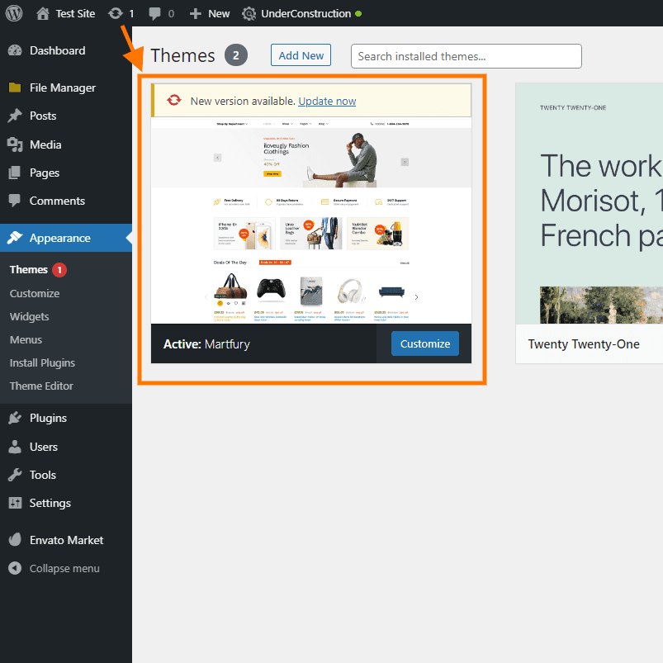Viewport: 663px width, 663px height.
Task: Open the New content menu label
Action: point(219,14)
